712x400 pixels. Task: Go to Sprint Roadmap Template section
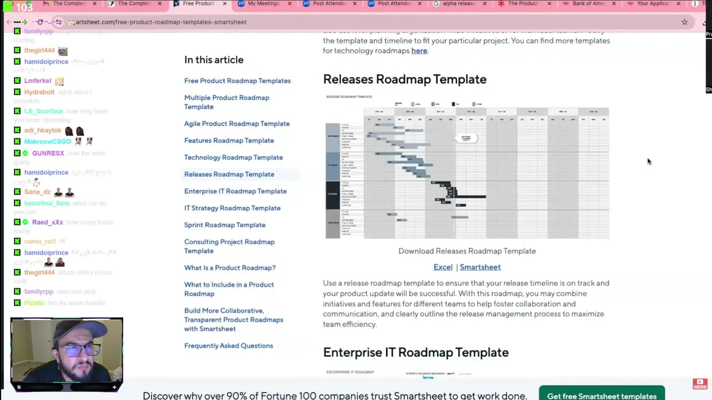coord(225,225)
